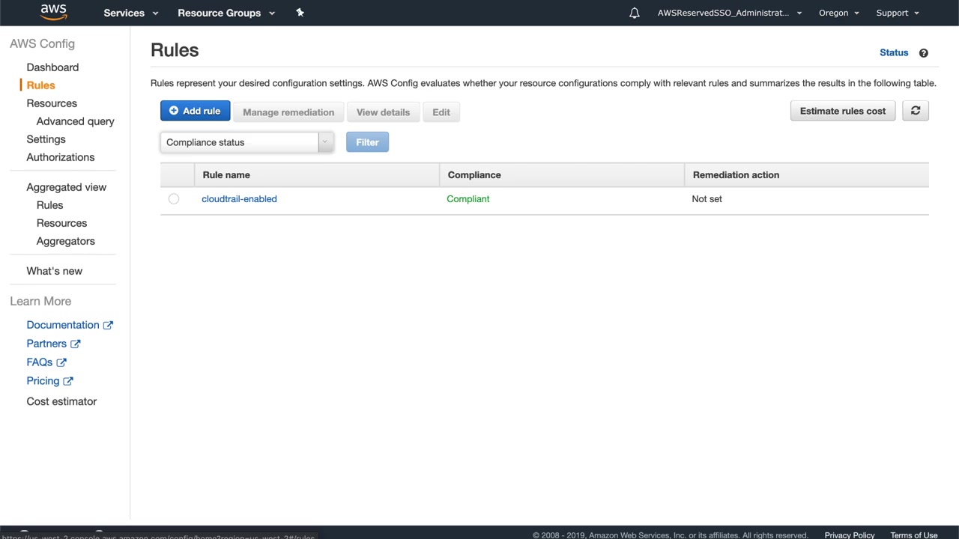This screenshot has height=539, width=959.
Task: Expand the Services menu
Action: [x=131, y=13]
